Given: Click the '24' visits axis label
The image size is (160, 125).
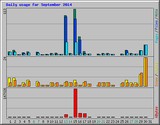Looking at the screenshot, I should point(5,59).
